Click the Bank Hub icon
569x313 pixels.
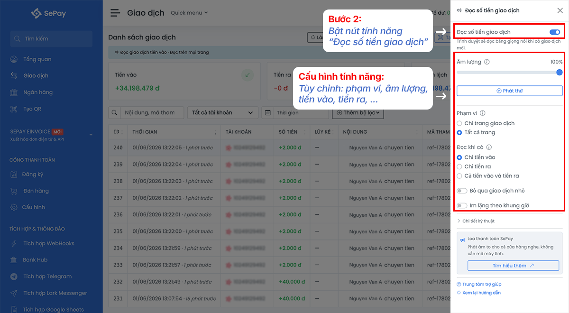point(14,260)
